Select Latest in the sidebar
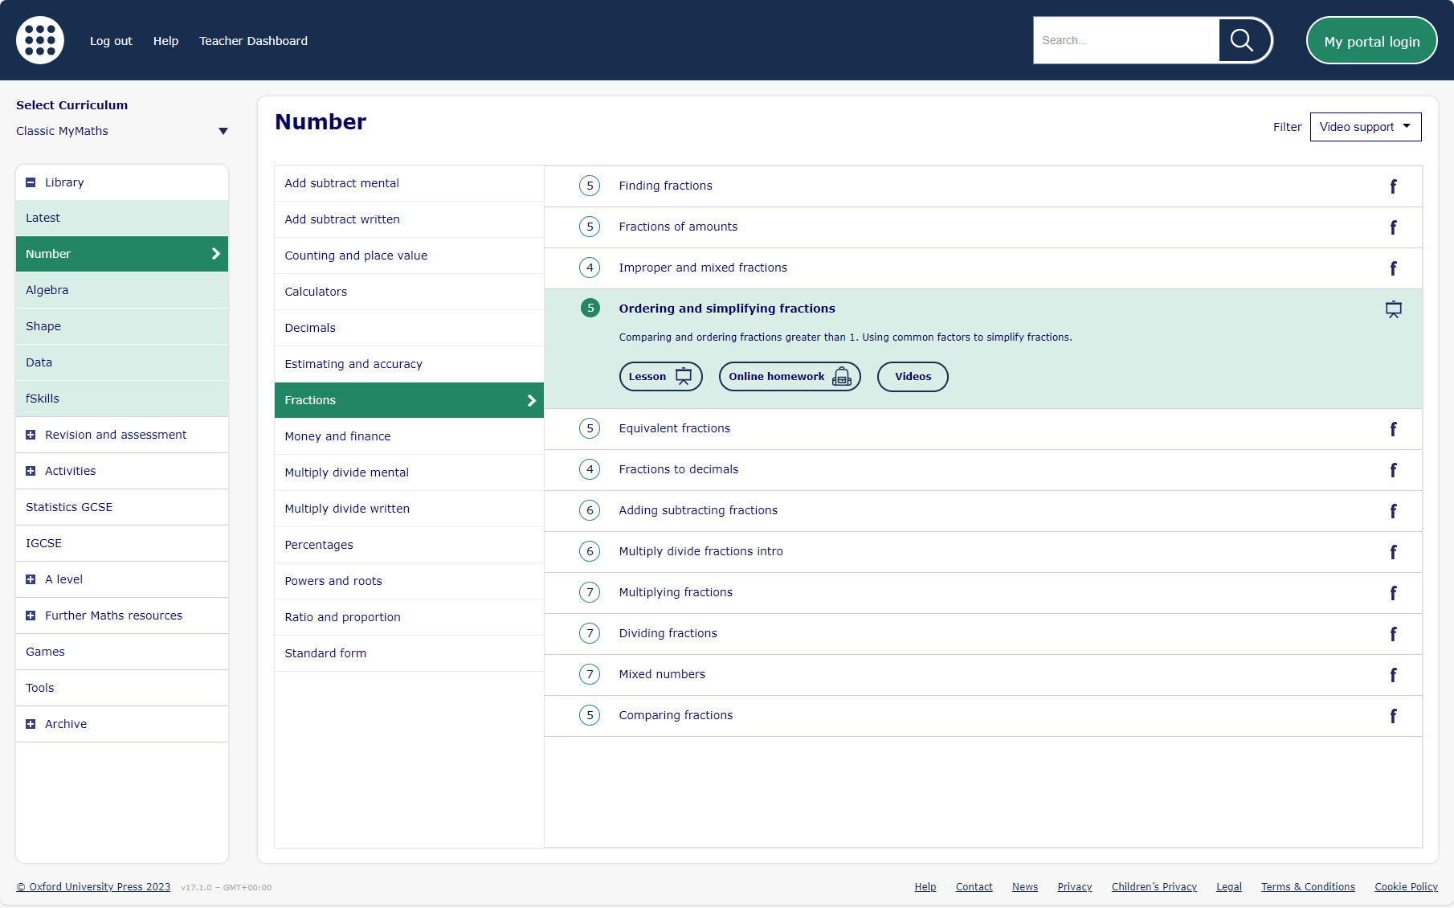Screen dimensions: 1454x908 [122, 218]
